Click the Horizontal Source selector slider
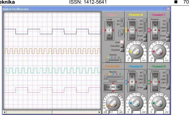This screenshot has width=189, height=115. 113,77
